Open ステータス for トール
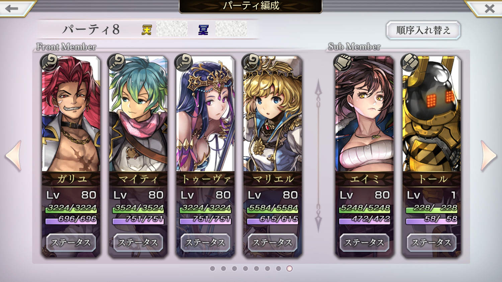 tap(431, 243)
